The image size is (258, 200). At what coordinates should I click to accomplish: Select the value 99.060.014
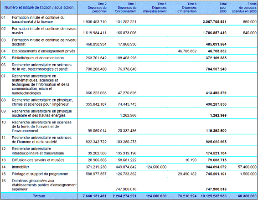tap(97, 131)
